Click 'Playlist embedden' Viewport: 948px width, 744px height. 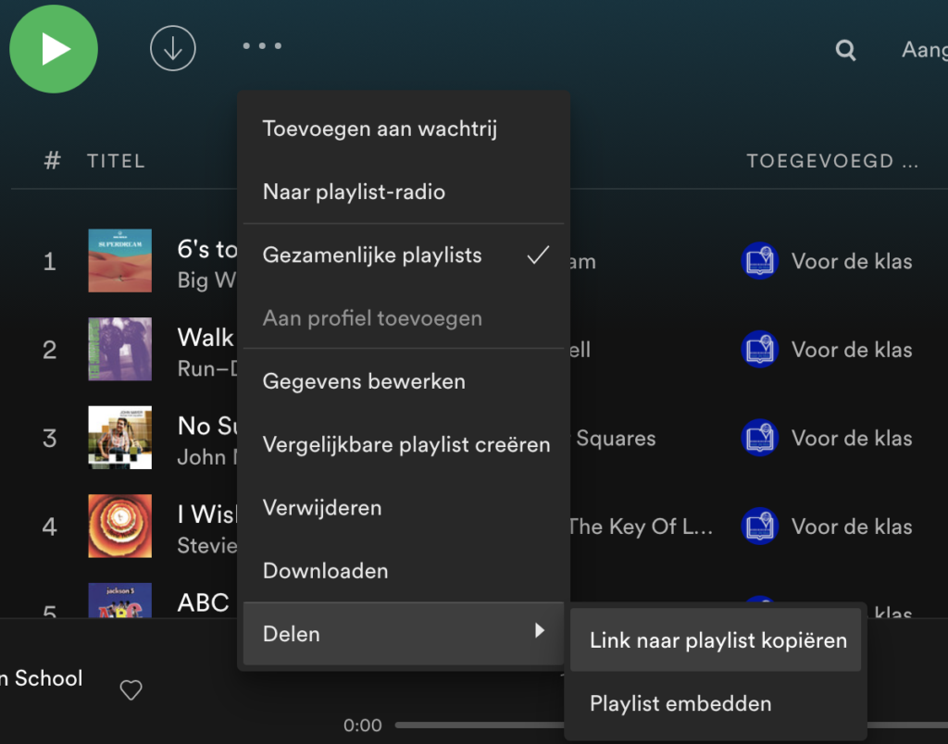coord(680,703)
